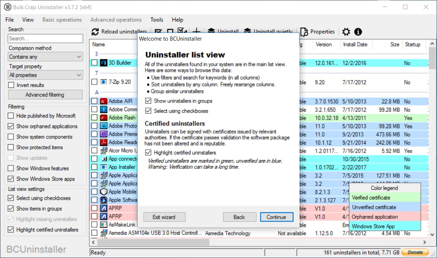Click the Adobe Reade app icon
Image resolution: width=437 pixels, height=258 pixels.
click(104, 142)
